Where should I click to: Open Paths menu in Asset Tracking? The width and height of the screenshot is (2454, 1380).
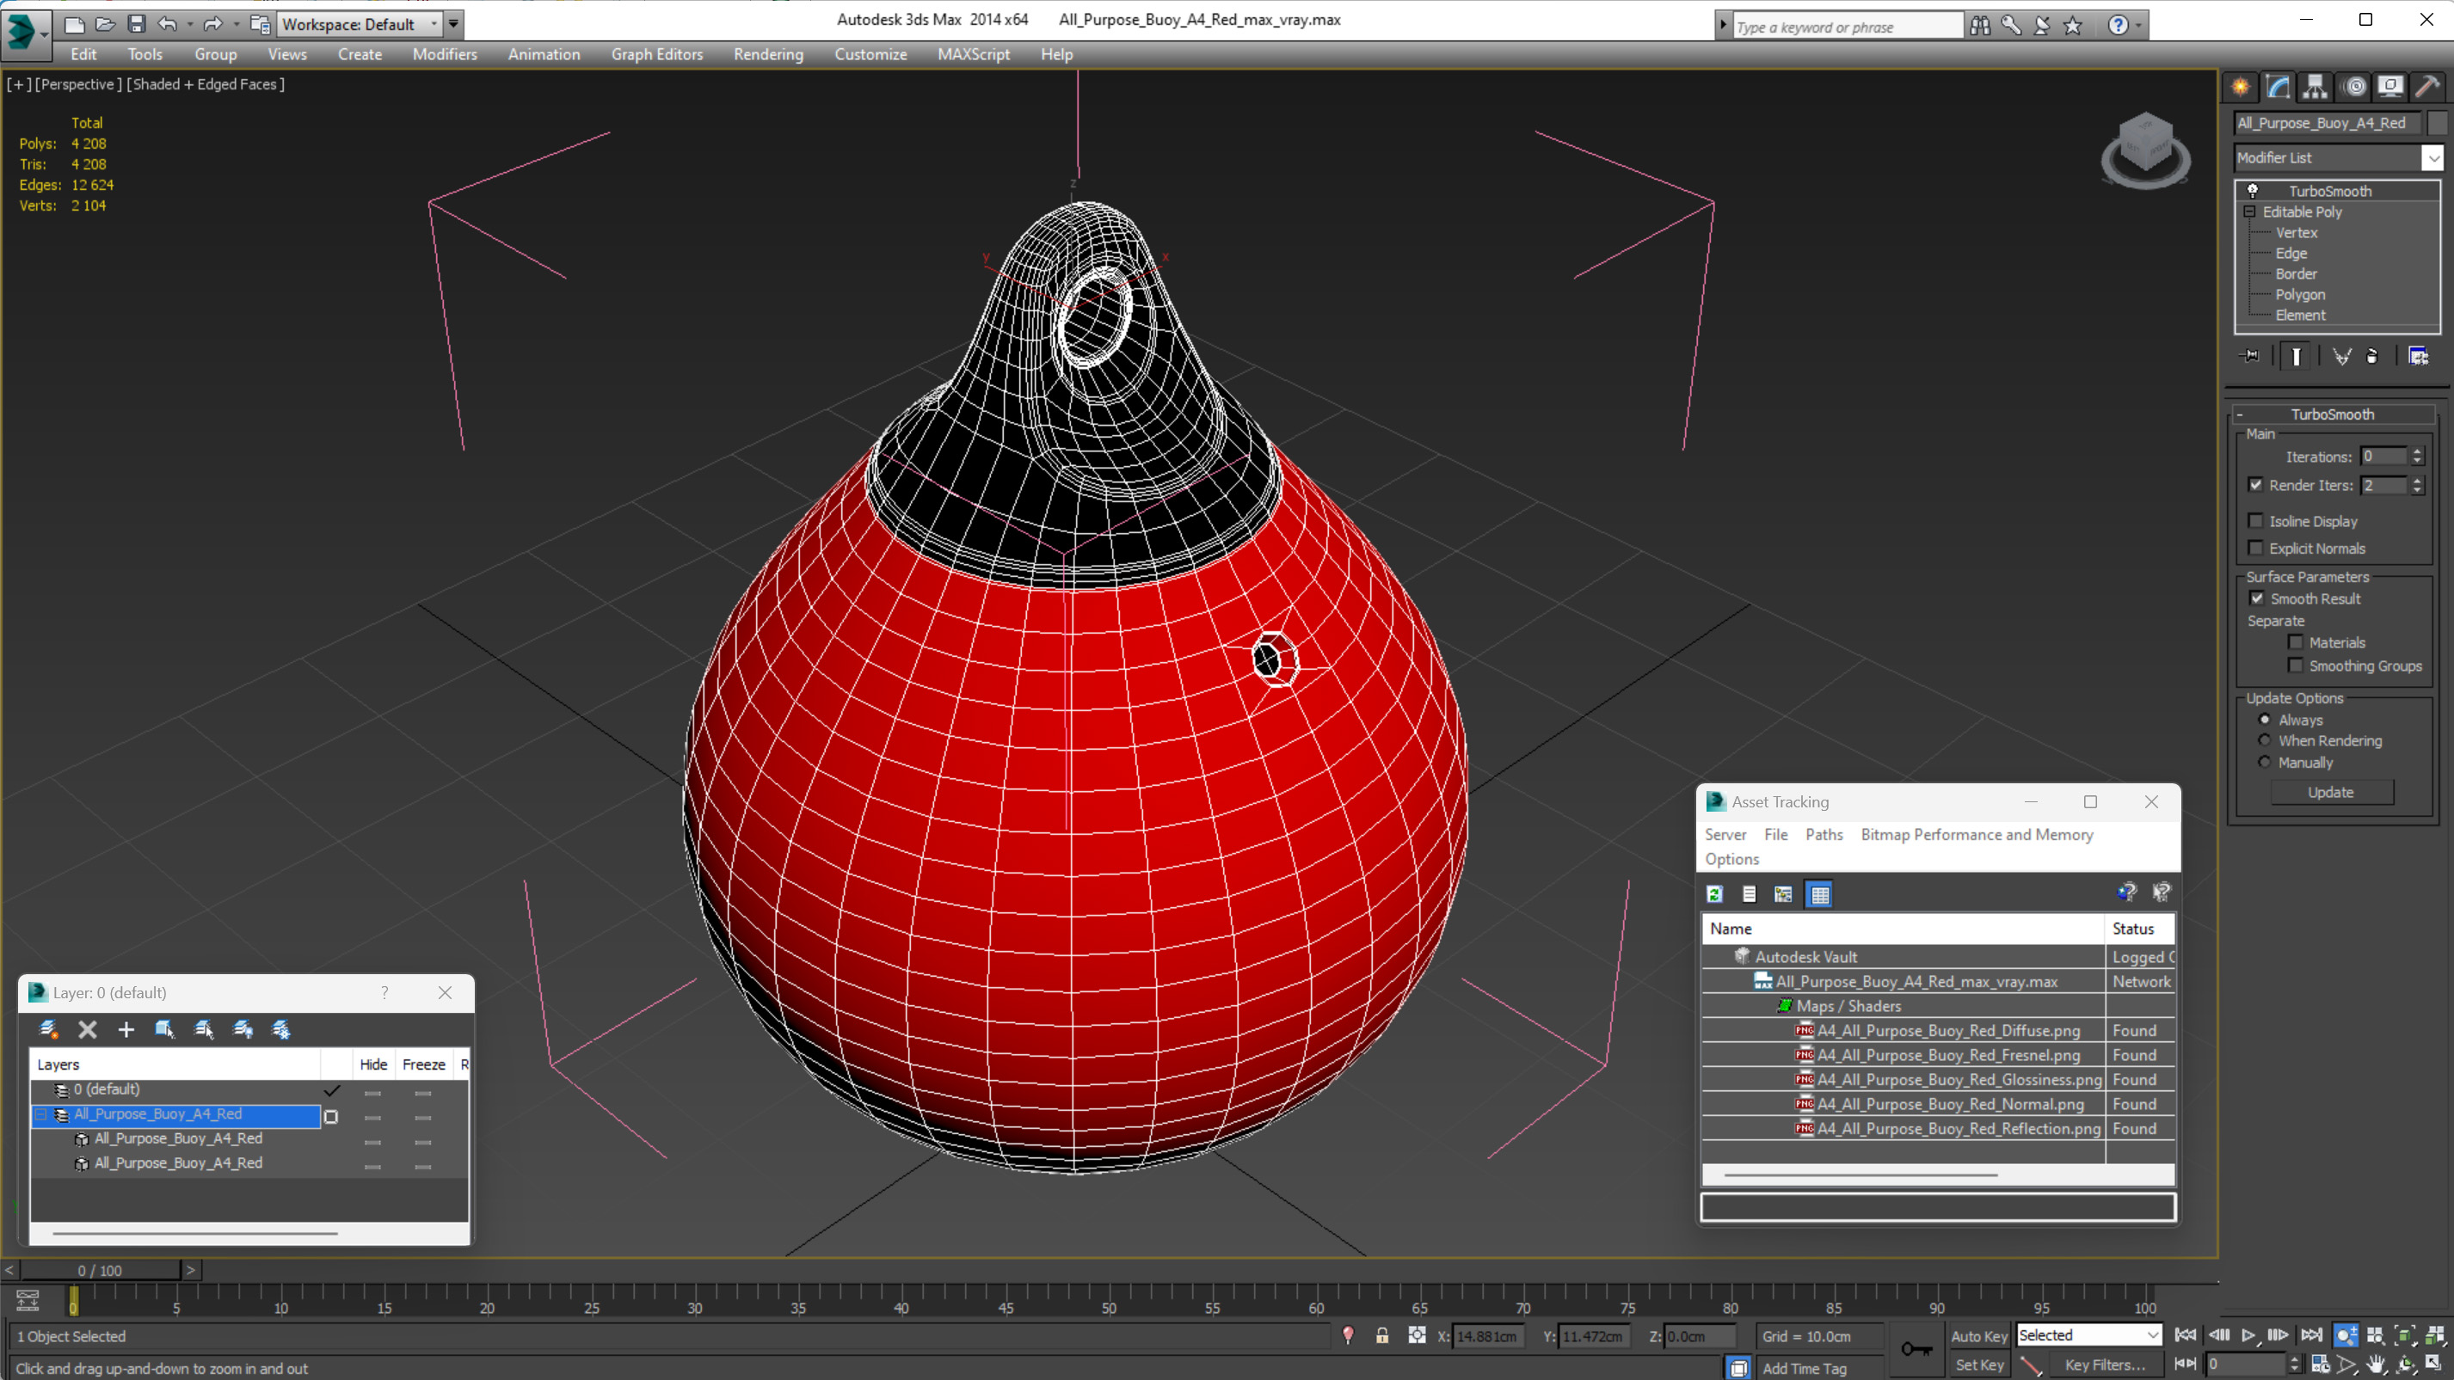click(1824, 834)
